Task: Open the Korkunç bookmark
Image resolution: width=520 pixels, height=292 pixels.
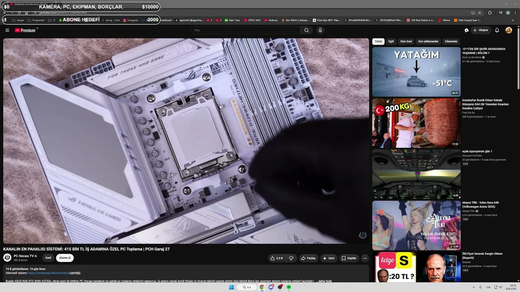Action: click(x=271, y=20)
